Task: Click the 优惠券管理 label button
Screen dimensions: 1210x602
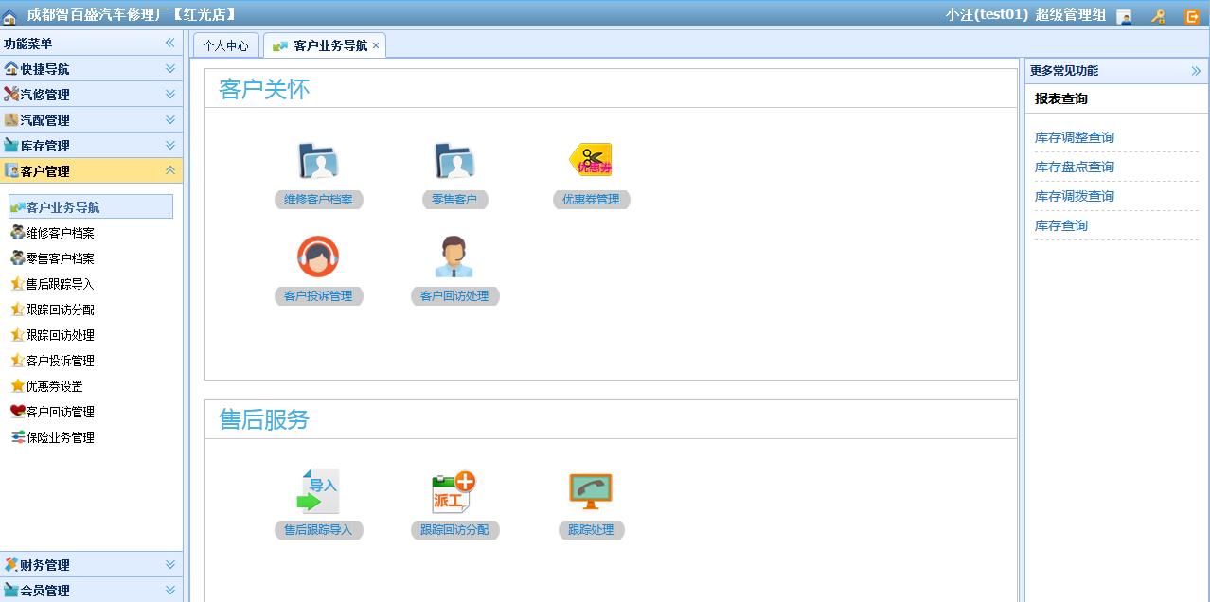Action: 591,199
